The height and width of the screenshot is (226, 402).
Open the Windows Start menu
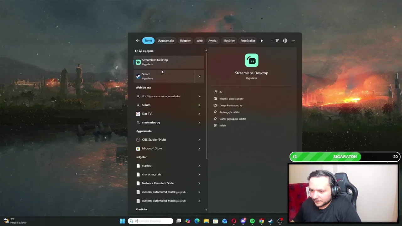point(122,221)
